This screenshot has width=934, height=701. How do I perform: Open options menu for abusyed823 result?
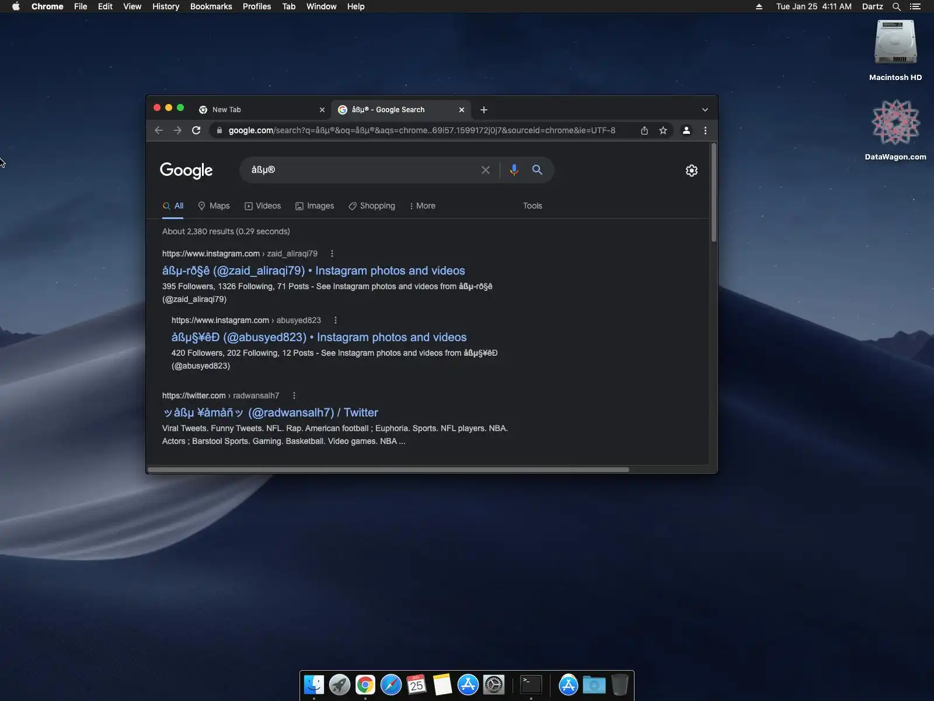[x=336, y=320]
